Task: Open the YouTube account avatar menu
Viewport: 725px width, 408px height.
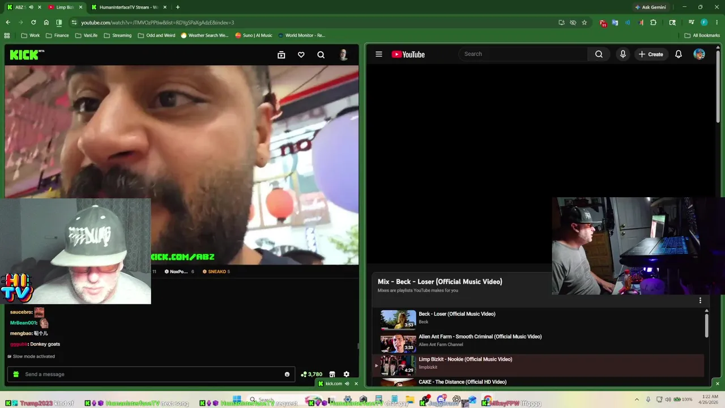Action: point(699,54)
